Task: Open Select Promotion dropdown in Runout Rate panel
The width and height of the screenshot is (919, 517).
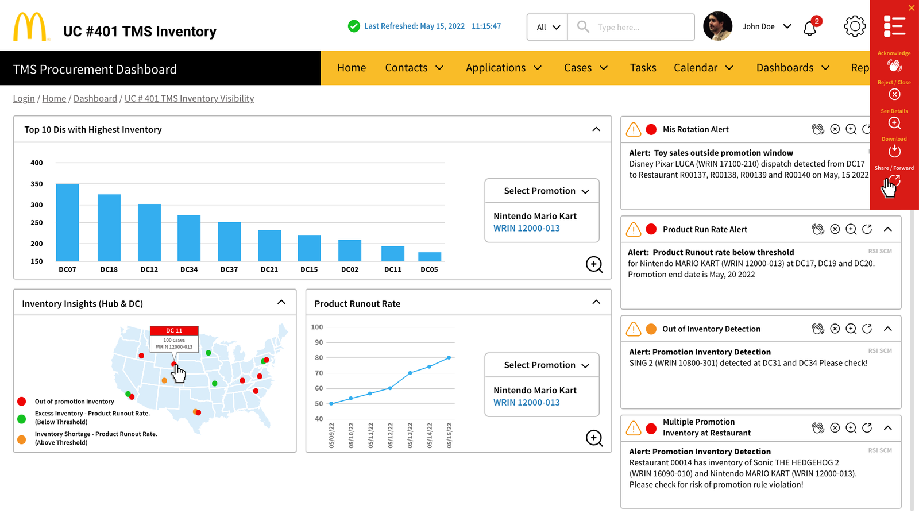Action: coord(542,365)
